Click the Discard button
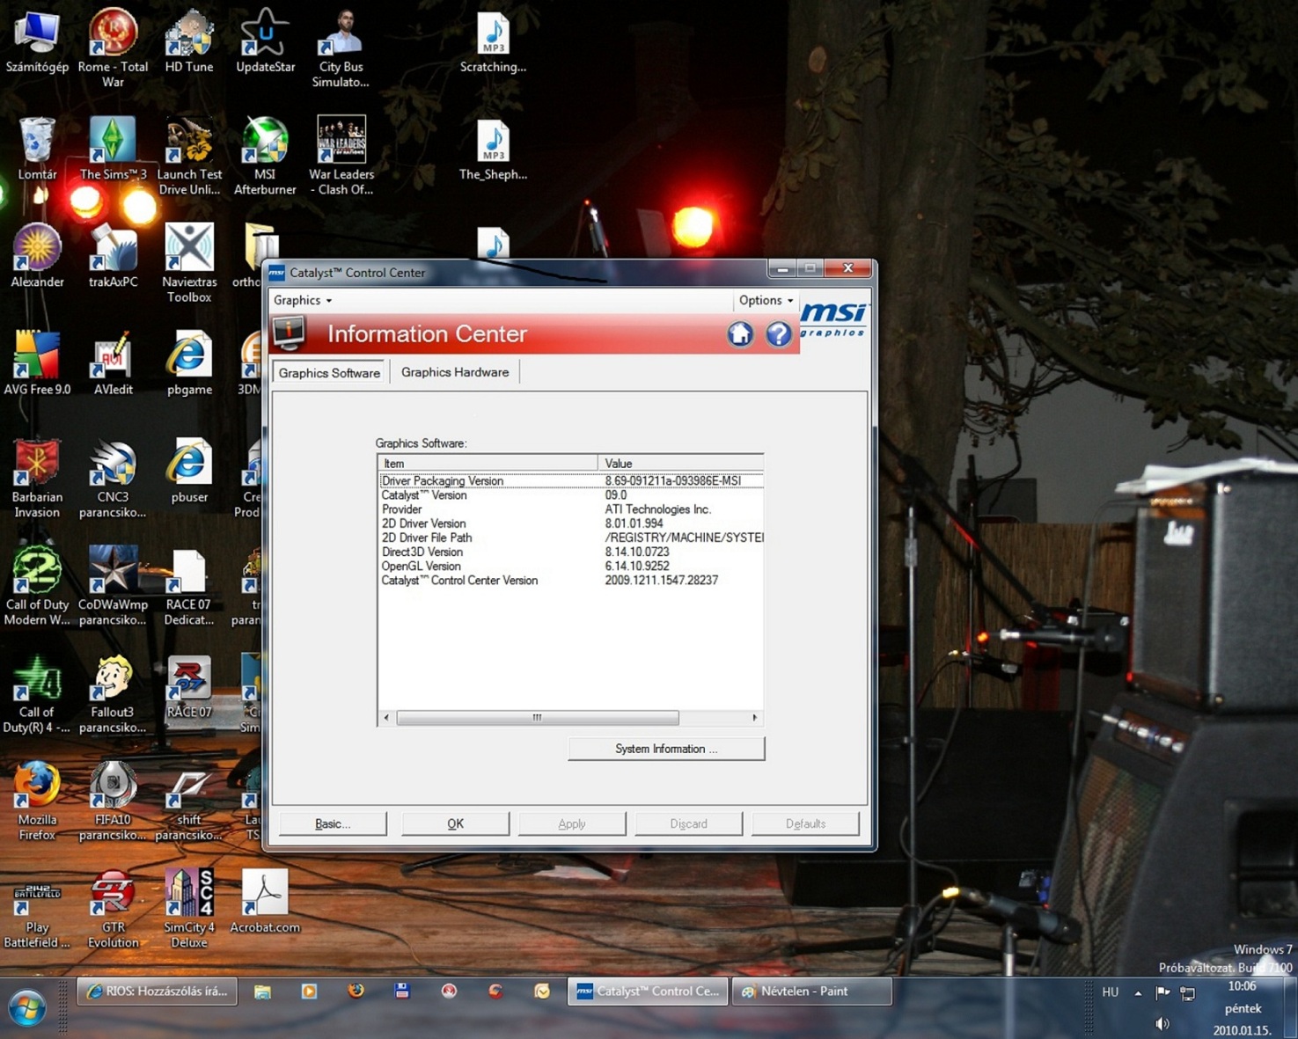Screen dimensions: 1298x1039 point(688,823)
